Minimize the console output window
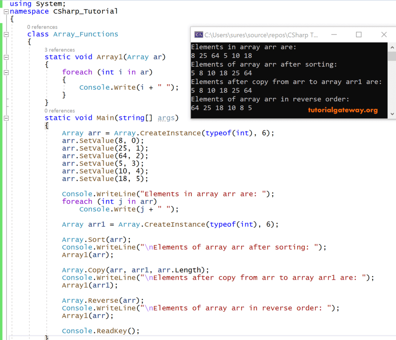The height and width of the screenshot is (340, 396). [334, 34]
